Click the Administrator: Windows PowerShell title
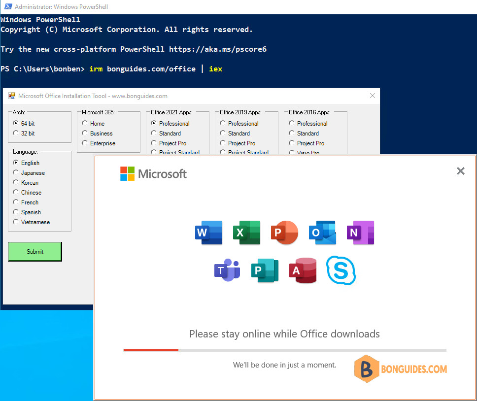This screenshot has height=401, width=477. pos(62,7)
